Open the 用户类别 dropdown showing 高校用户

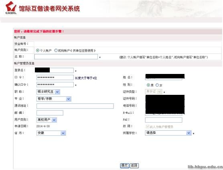tap(47, 120)
